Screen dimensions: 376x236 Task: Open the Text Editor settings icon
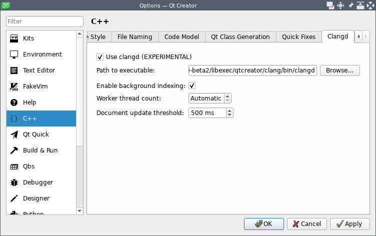(14, 70)
